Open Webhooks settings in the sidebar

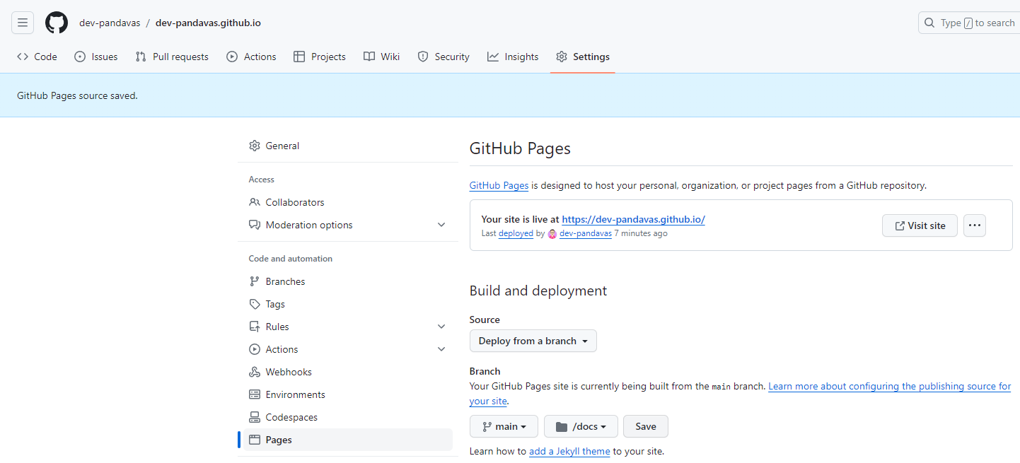coord(288,371)
